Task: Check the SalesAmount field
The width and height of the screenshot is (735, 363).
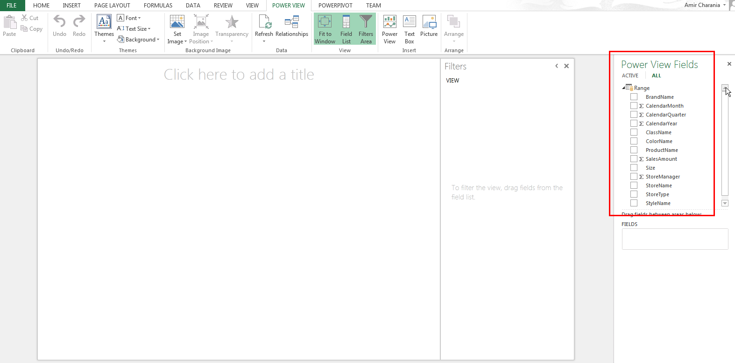Action: (x=634, y=159)
